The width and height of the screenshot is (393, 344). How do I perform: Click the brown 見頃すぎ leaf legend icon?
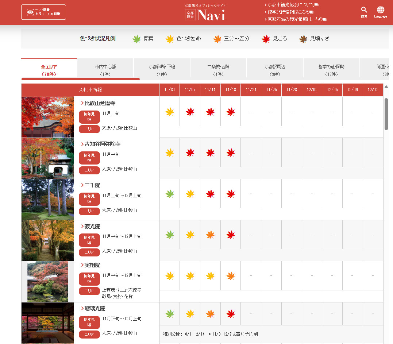click(x=303, y=39)
